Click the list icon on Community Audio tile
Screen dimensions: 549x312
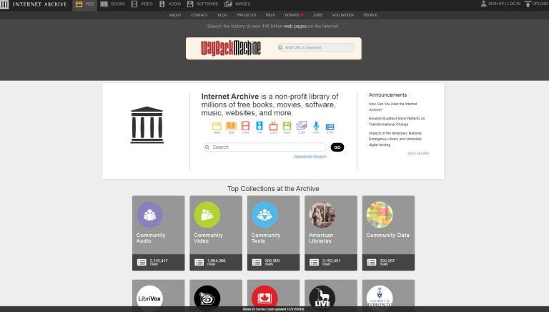tap(142, 262)
